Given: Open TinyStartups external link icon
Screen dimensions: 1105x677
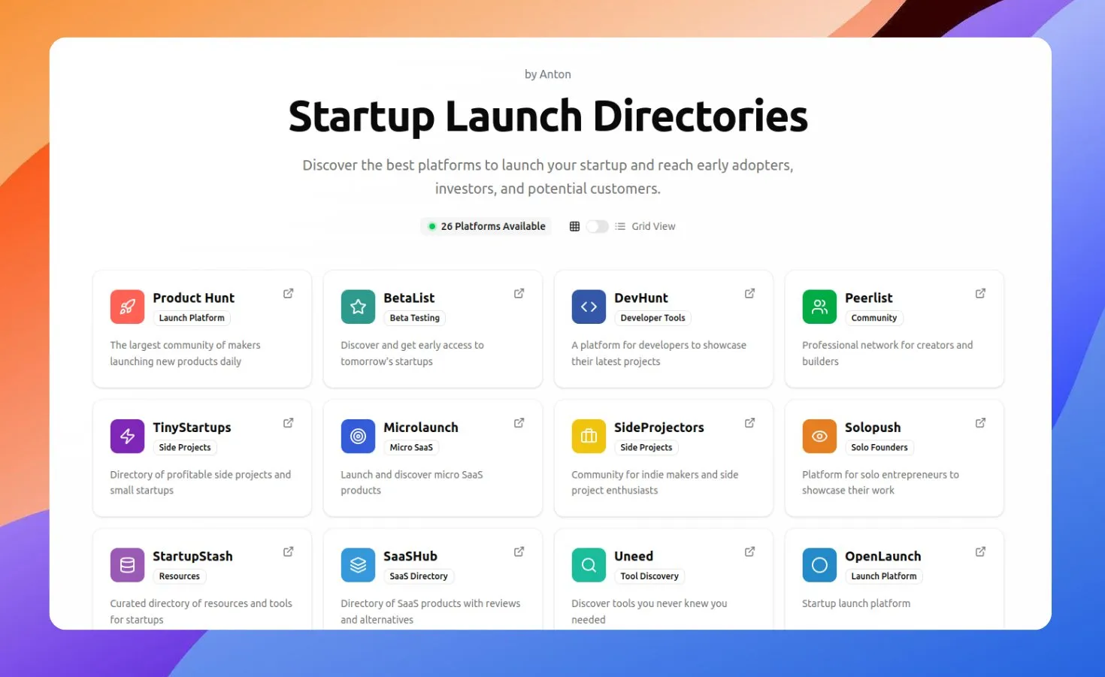Looking at the screenshot, I should pyautogui.click(x=288, y=423).
